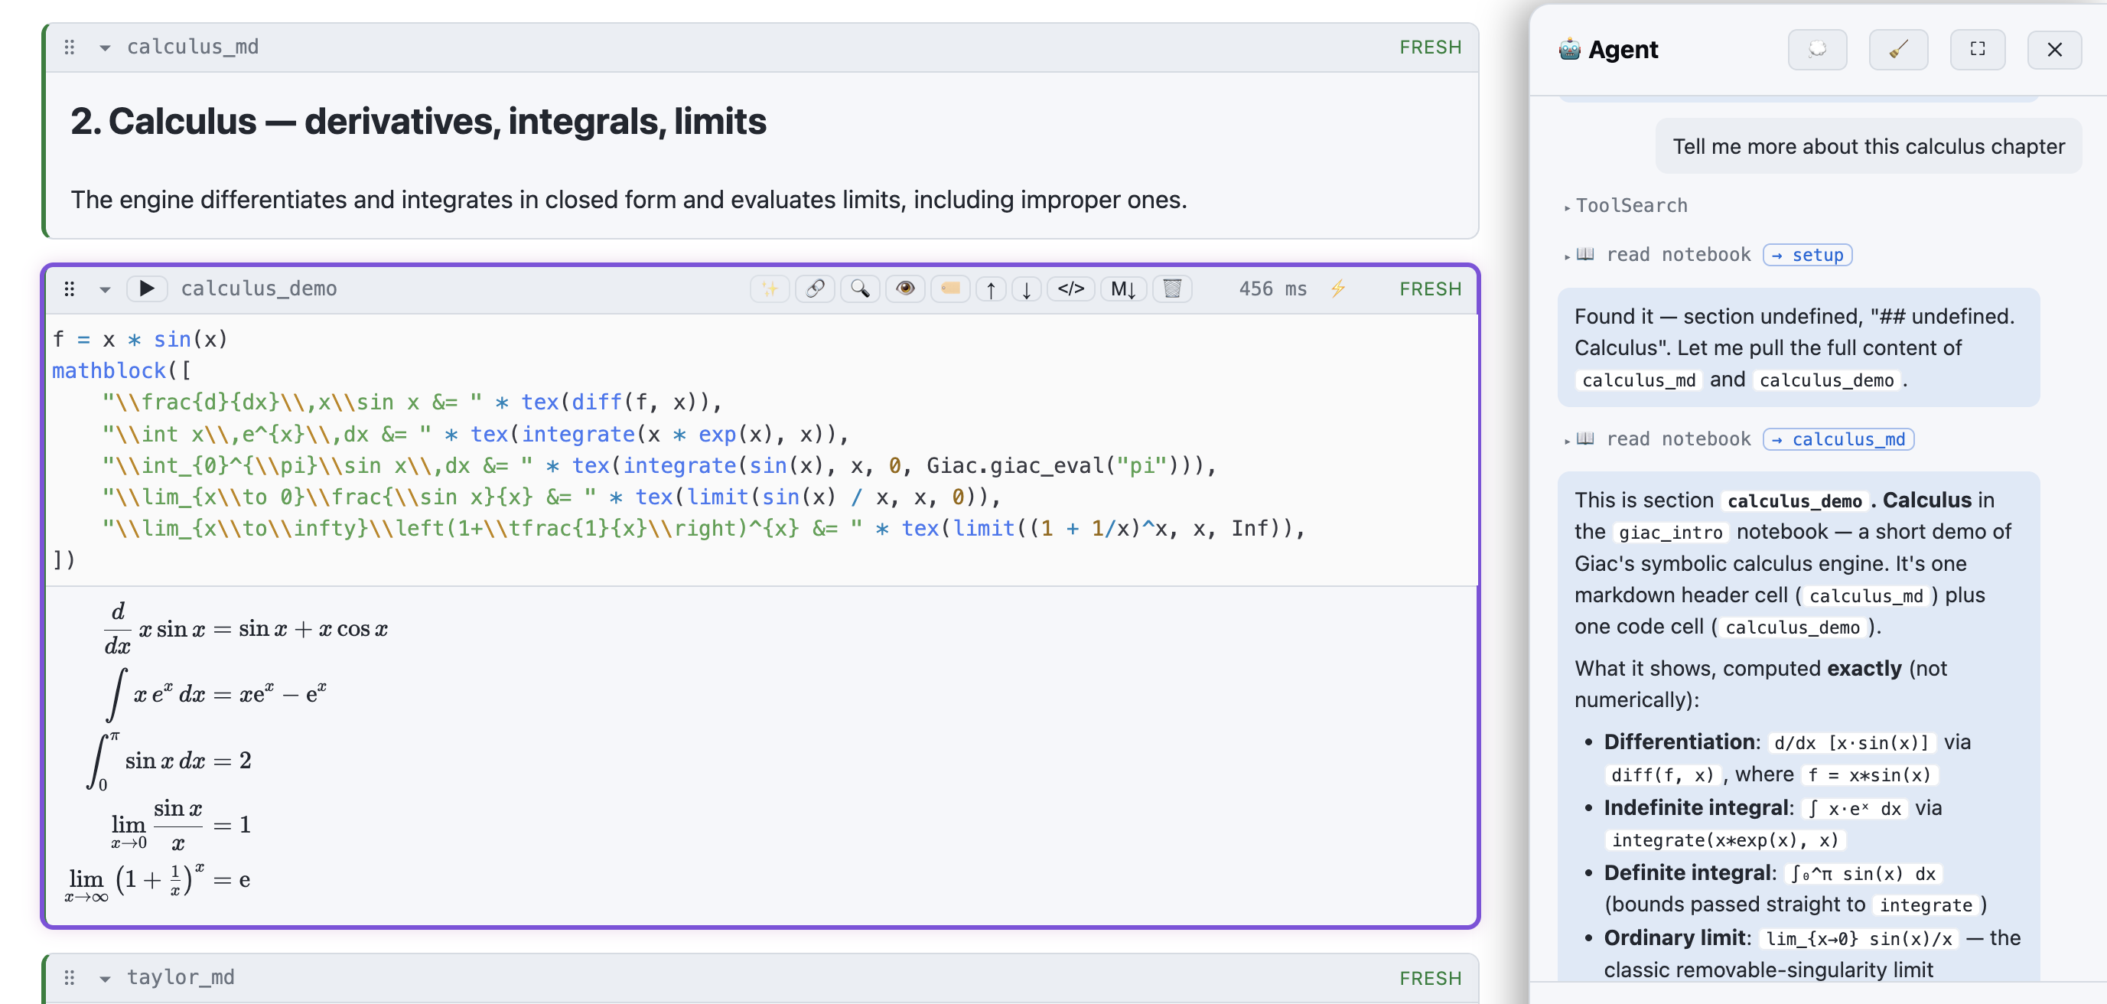Click the M↓ markdown icon in cell toolbar
Image resolution: width=2107 pixels, height=1004 pixels.
pos(1123,288)
